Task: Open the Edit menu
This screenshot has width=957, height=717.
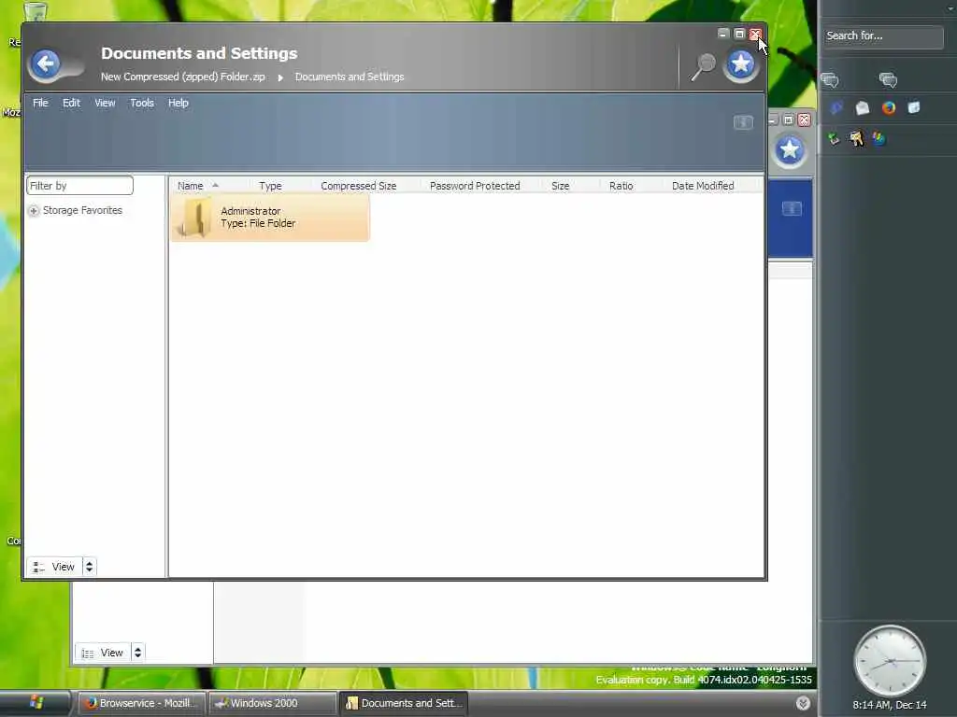Action: pos(71,103)
